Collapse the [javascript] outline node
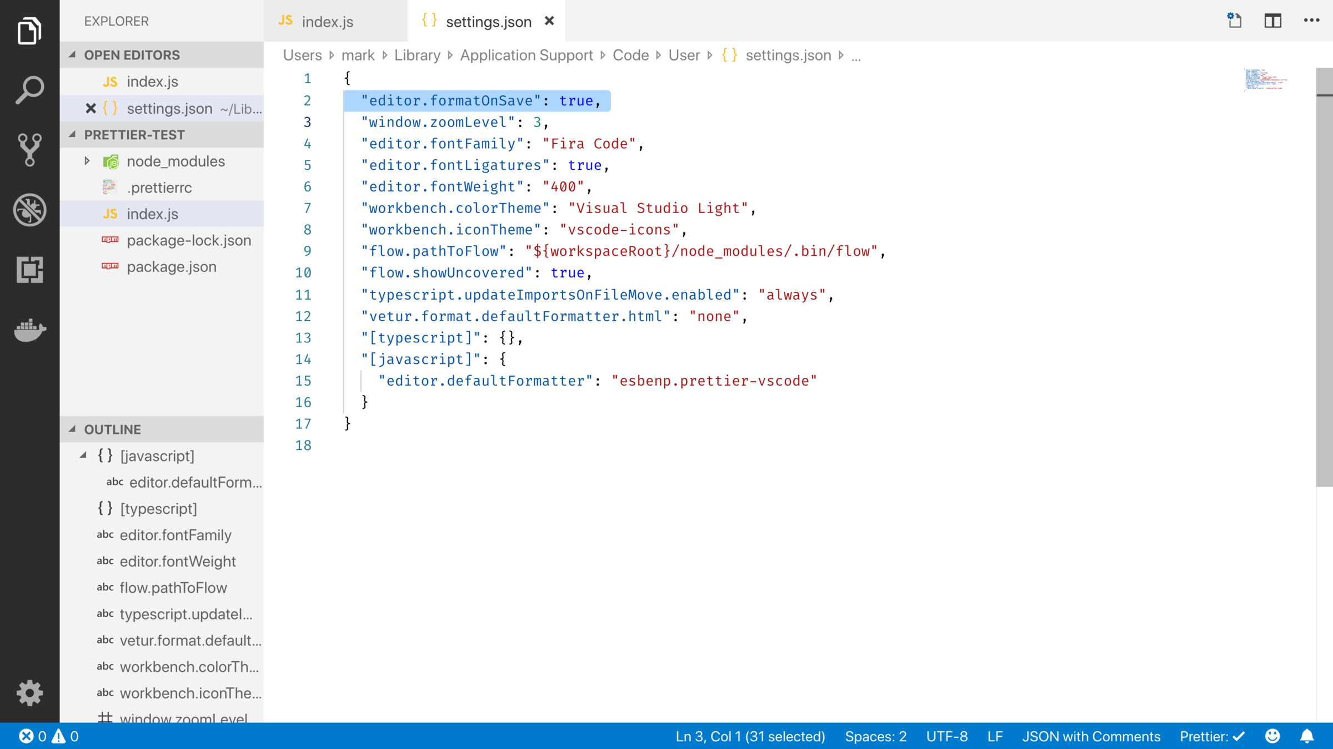The image size is (1333, 749). [x=83, y=456]
